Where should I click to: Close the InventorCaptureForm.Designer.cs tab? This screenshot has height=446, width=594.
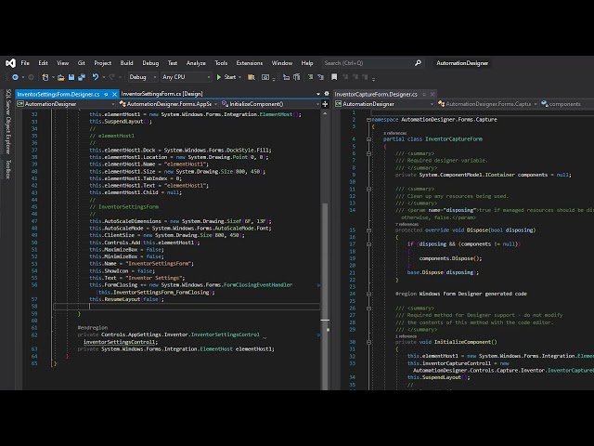coord(433,94)
